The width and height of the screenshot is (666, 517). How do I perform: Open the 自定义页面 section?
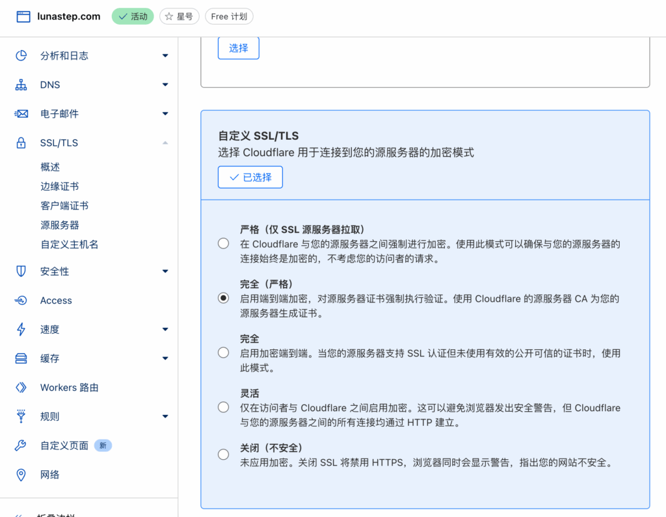[x=64, y=445]
